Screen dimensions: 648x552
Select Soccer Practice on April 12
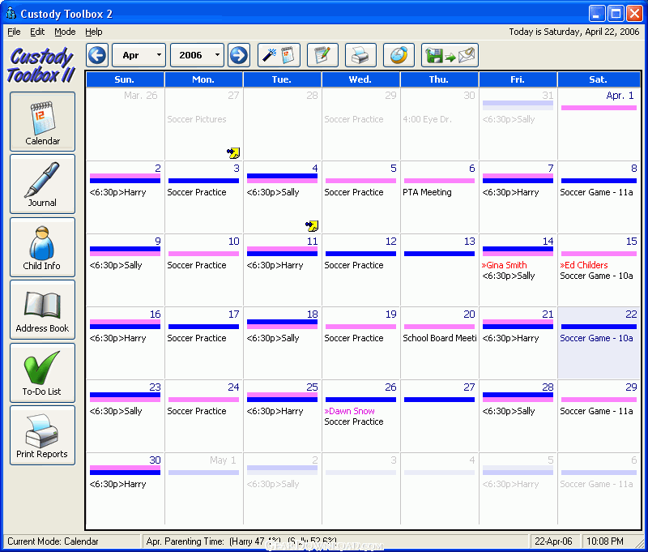pos(354,265)
